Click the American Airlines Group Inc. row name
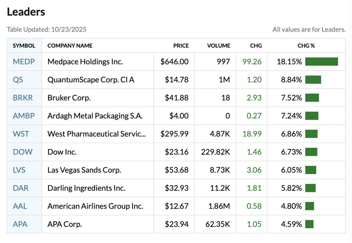This screenshot has width=352, height=243. (95, 206)
